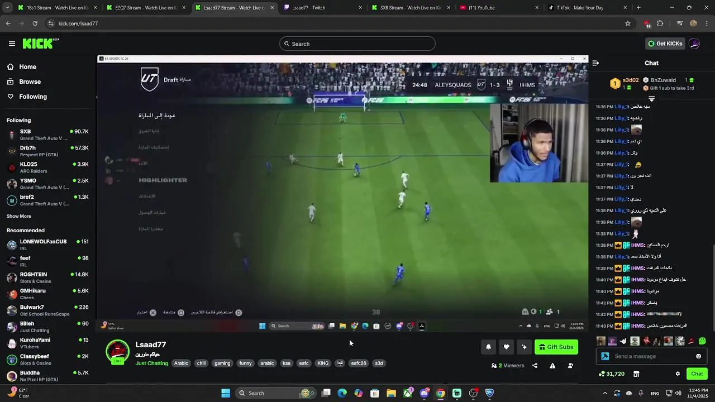
Task: Switch to the YouTube browser tab
Action: 499,8
